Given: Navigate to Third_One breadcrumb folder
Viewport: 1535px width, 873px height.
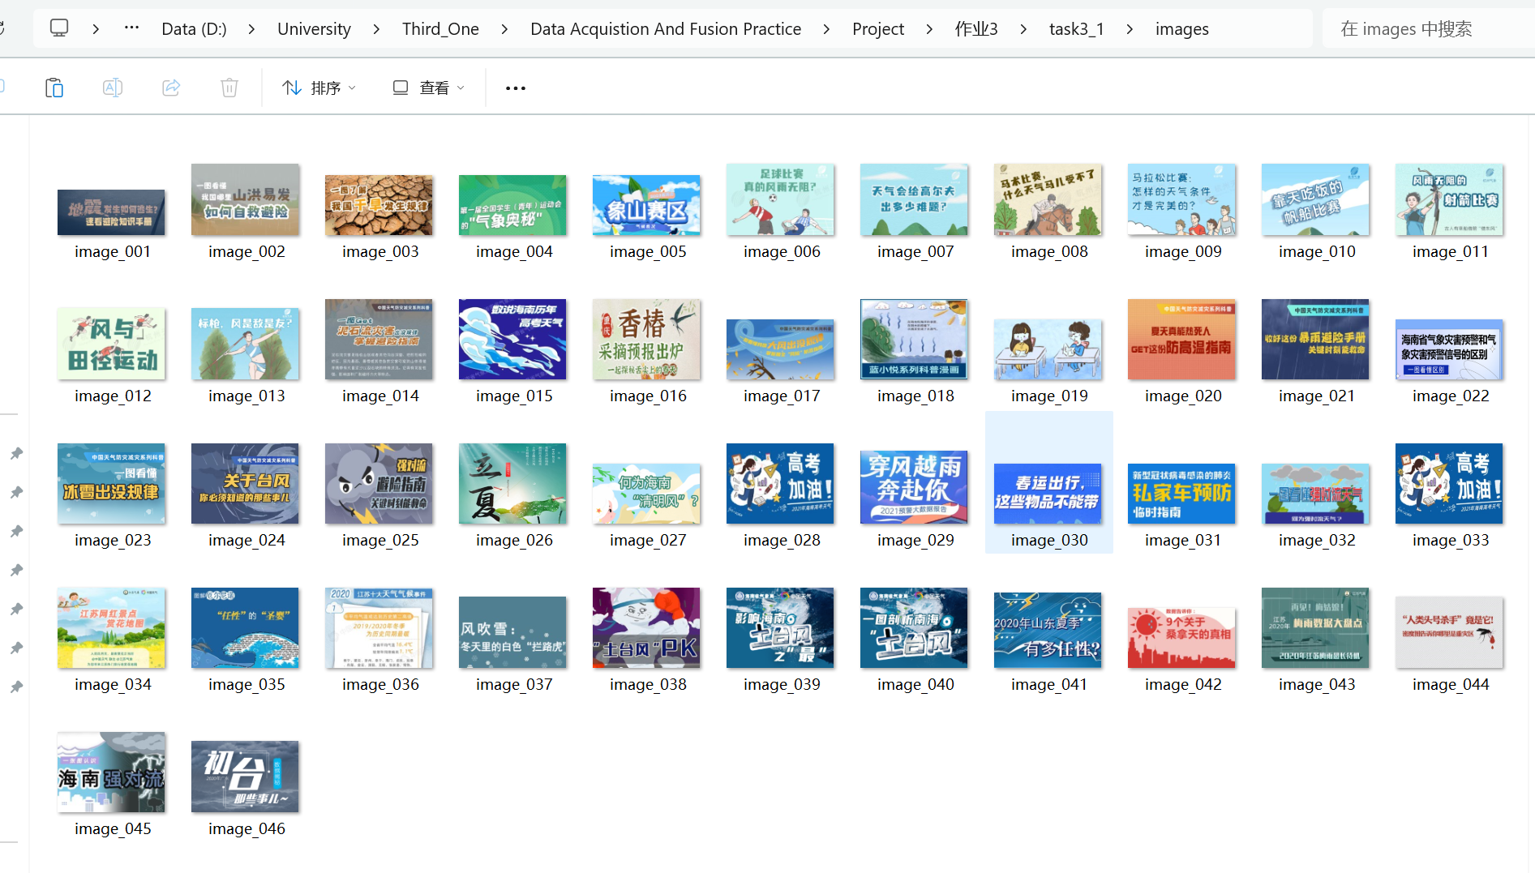Looking at the screenshot, I should (x=440, y=29).
